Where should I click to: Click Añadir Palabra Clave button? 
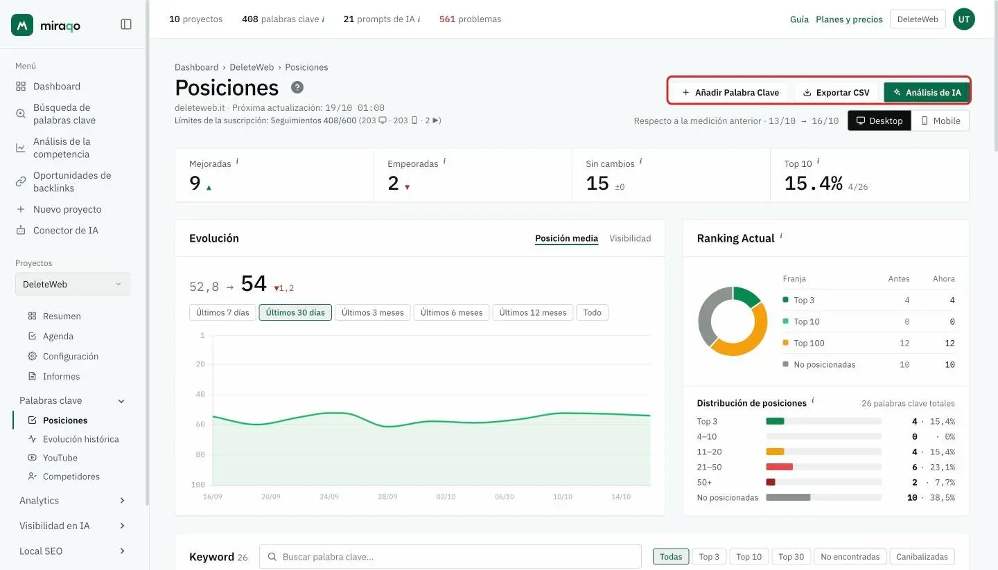coord(730,92)
